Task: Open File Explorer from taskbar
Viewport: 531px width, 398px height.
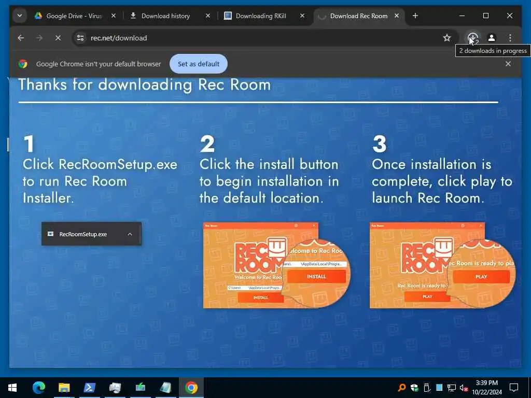Action: click(x=64, y=388)
